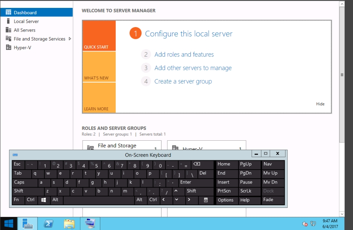Click Add roles and features link
The height and width of the screenshot is (230, 353).
point(184,54)
